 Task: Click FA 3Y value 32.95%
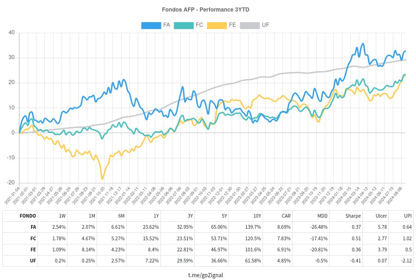[185, 227]
